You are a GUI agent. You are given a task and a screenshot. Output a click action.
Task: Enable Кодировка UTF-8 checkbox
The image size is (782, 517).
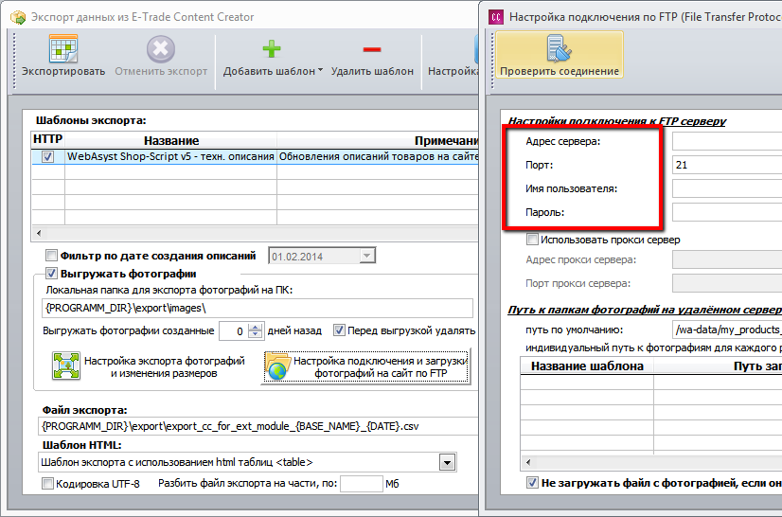[48, 484]
